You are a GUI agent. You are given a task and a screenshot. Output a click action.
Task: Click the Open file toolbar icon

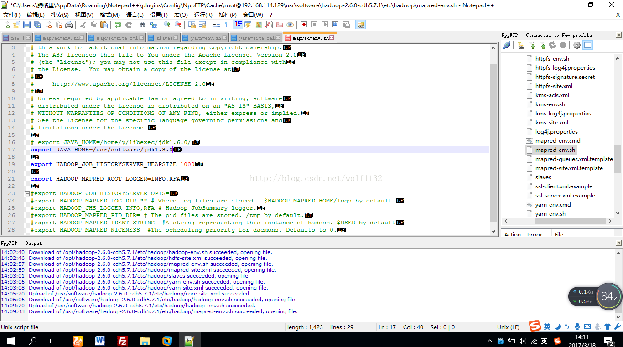coord(16,25)
